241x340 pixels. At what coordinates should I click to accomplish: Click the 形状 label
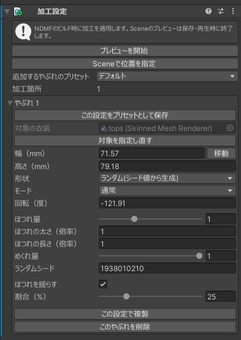pos(22,178)
